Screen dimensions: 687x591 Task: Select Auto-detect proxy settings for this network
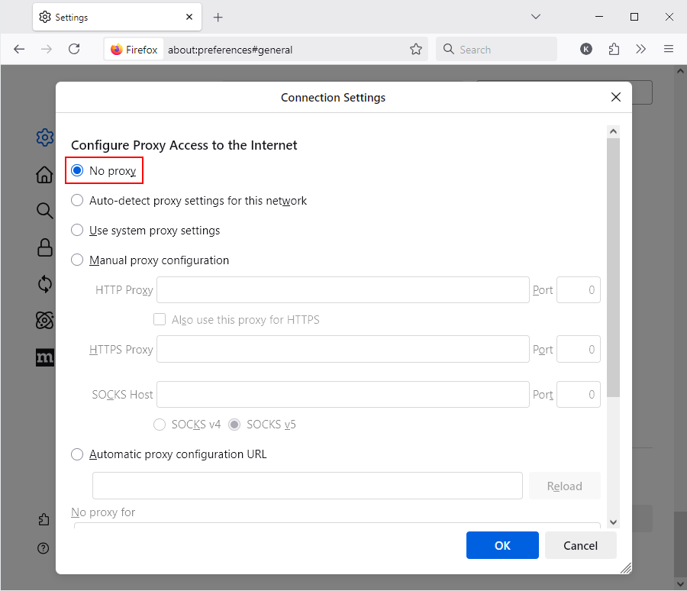tap(77, 201)
